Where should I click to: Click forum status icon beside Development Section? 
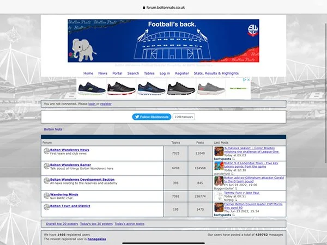coord(46,180)
